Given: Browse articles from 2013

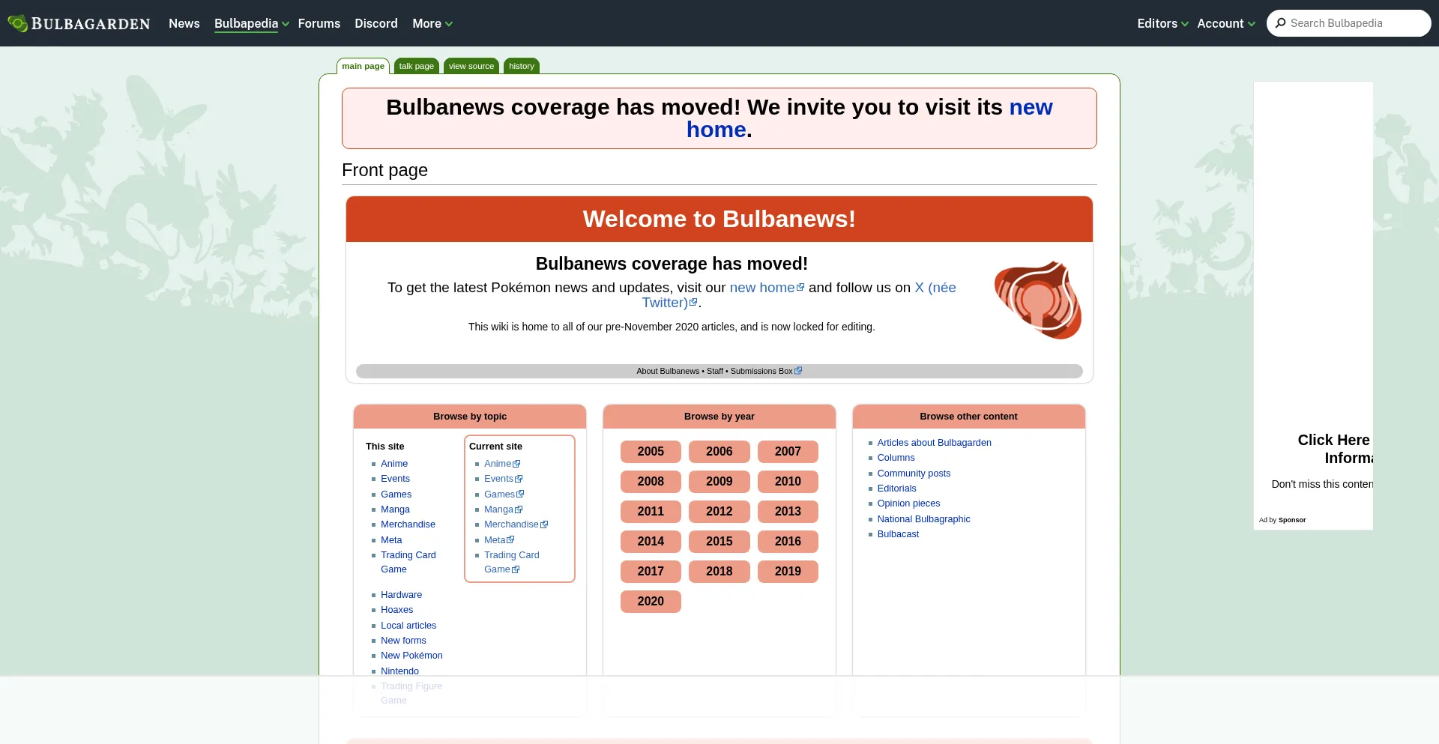Looking at the screenshot, I should click(x=788, y=512).
